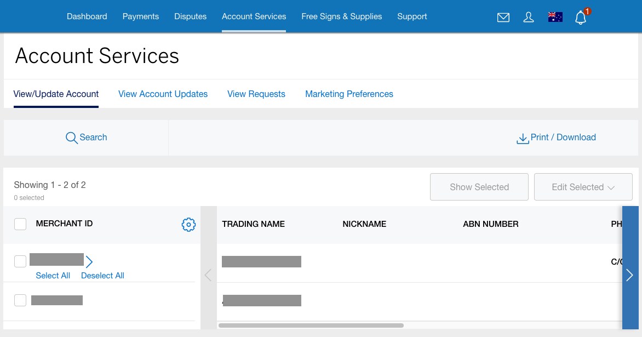Image resolution: width=642 pixels, height=337 pixels.
Task: Switch to the Marketing Preferences tab
Action: 349,94
